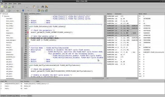The image size is (165, 97).
Task: Open the File menu
Action: 2,4
